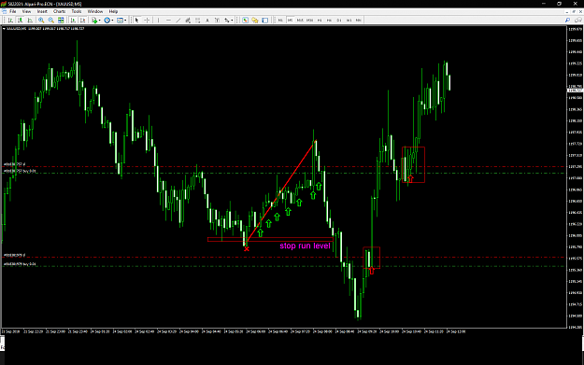The image size is (584, 365).
Task: Restore the inner chart window
Action: tap(574, 11)
